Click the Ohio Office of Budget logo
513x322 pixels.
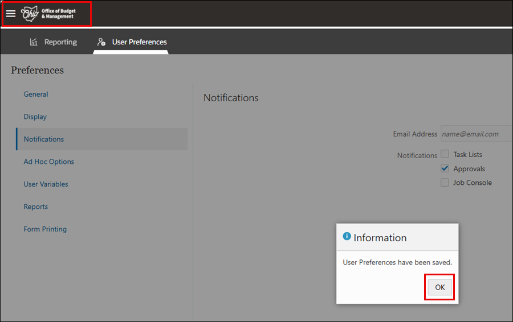coord(48,14)
